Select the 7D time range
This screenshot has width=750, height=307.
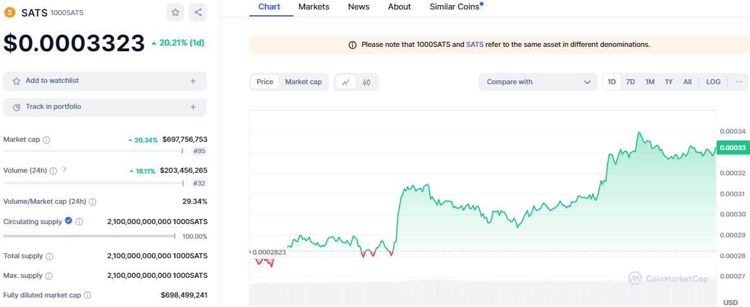point(630,82)
